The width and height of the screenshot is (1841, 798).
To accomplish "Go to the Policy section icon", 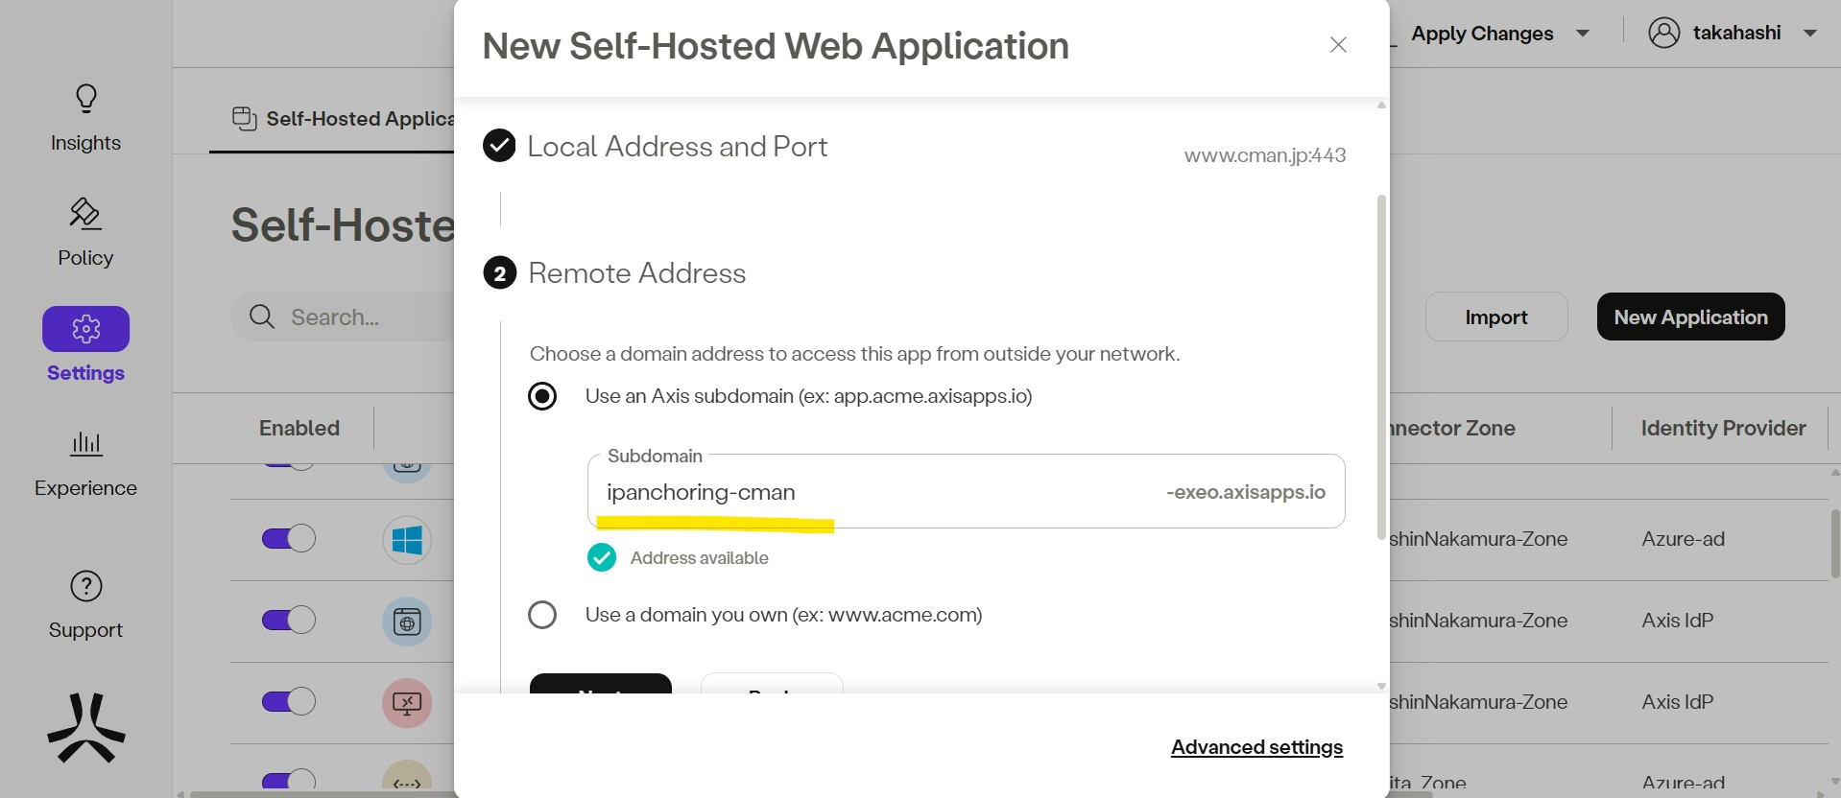I will 85,214.
